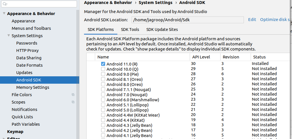Viewport: 292px width, 139px height.
Task: Select Updates in the settings tree
Action: point(24,73)
